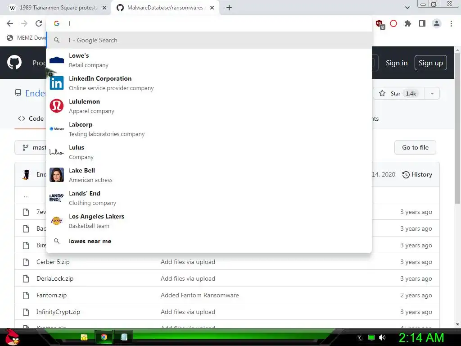Go up to the parent directory
Viewport: 461px width, 346px height.
click(x=26, y=196)
